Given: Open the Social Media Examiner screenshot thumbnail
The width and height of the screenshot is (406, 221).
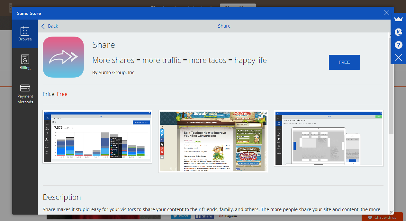Looking at the screenshot, I should 213,141.
